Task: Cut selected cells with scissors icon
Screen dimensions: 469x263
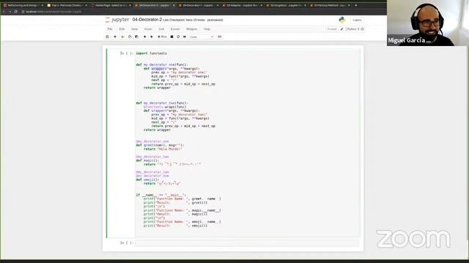Action: click(x=122, y=37)
